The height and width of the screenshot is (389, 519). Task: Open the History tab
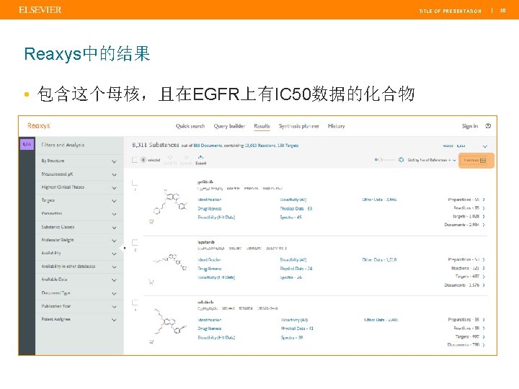point(337,126)
